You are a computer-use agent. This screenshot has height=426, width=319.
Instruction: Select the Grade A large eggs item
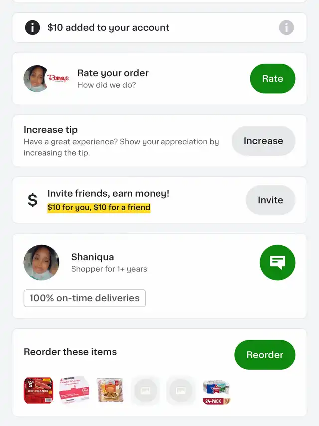[74, 390]
